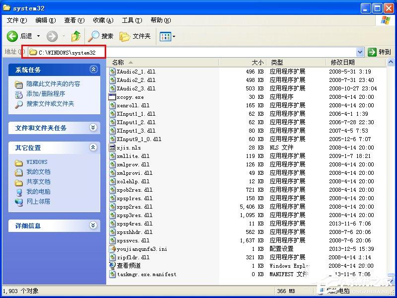The width and height of the screenshot is (397, 298).
Task: Open the address bar dropdown arrow
Action: pos(360,51)
